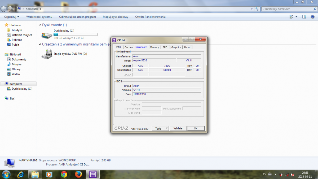Click Otwórz Panel sterowania in toolbar
Screen dimensions: 318x179
pos(150,17)
